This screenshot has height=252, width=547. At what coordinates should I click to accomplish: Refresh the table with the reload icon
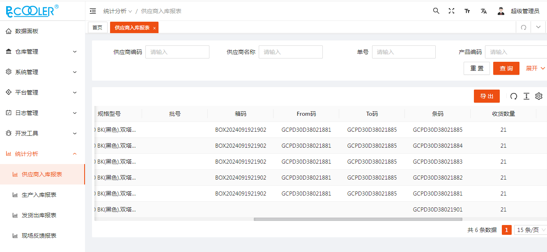coord(513,96)
